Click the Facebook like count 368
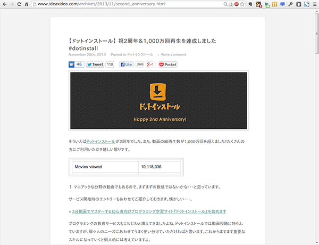This screenshot has height=245, width=319. point(140,64)
